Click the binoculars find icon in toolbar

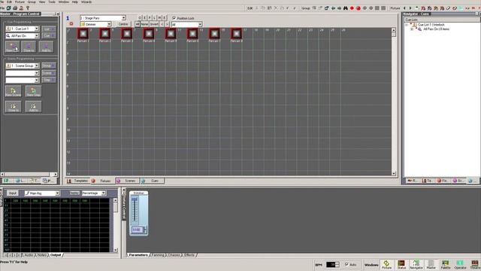346,8
